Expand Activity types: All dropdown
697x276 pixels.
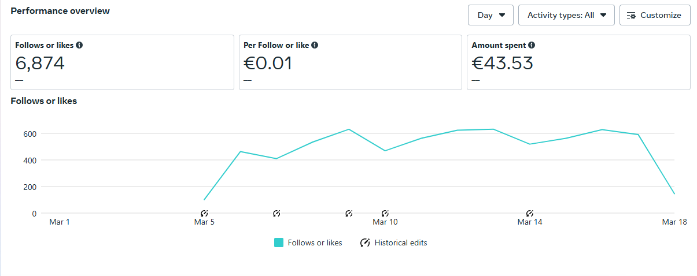pos(566,16)
